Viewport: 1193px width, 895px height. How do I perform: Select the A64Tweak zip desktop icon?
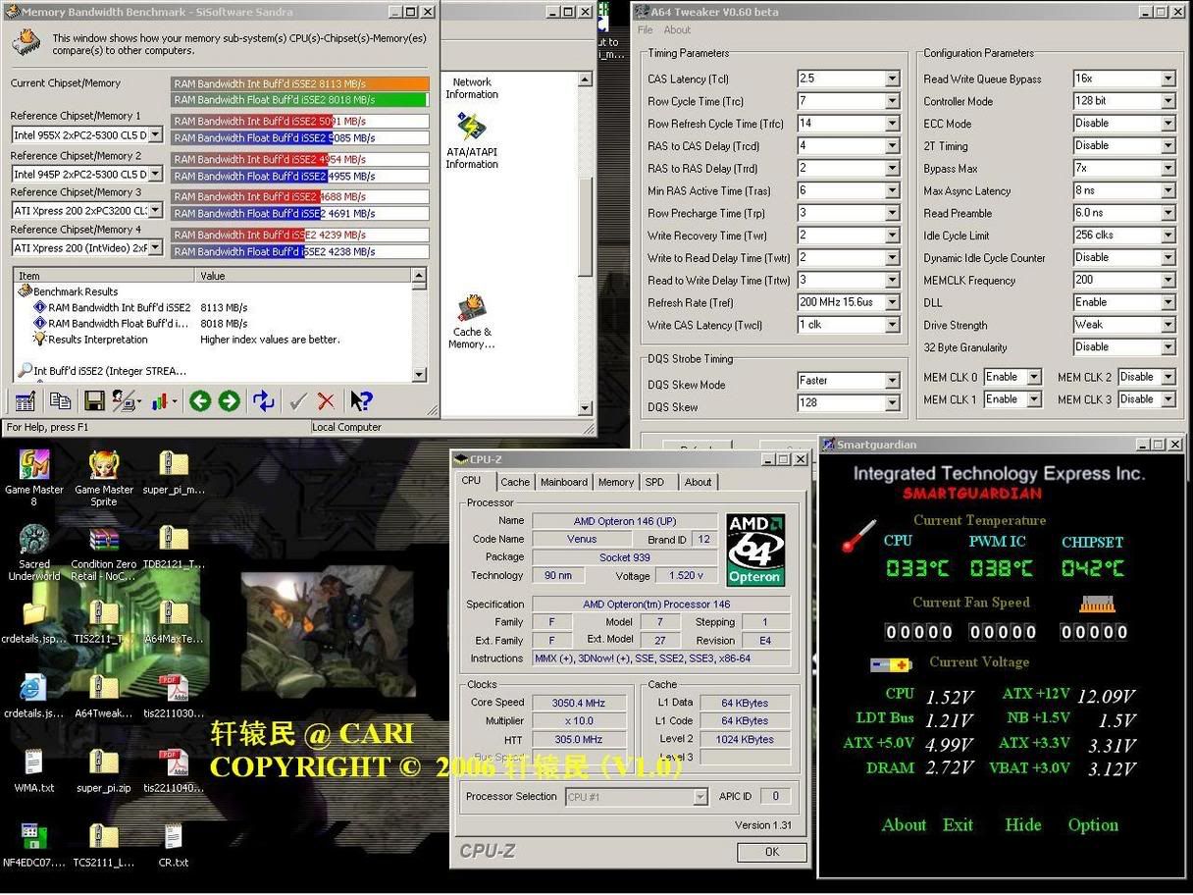pyautogui.click(x=104, y=697)
